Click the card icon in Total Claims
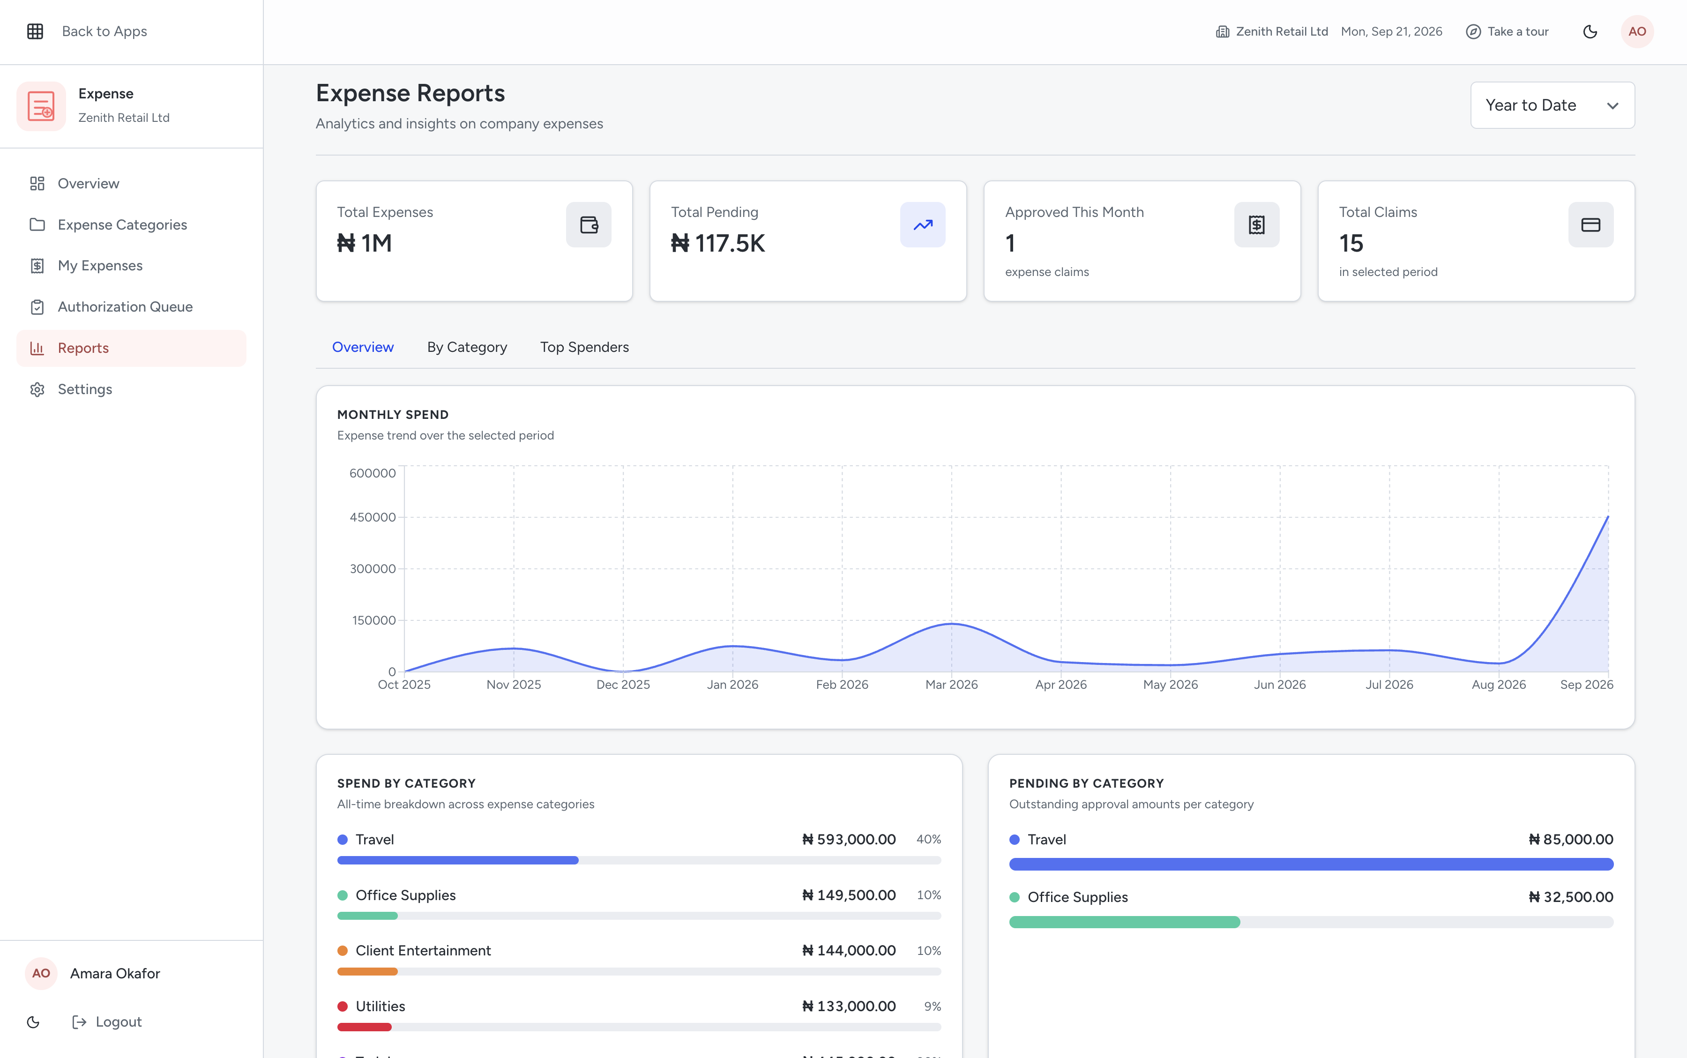This screenshot has height=1058, width=1687. 1590,224
